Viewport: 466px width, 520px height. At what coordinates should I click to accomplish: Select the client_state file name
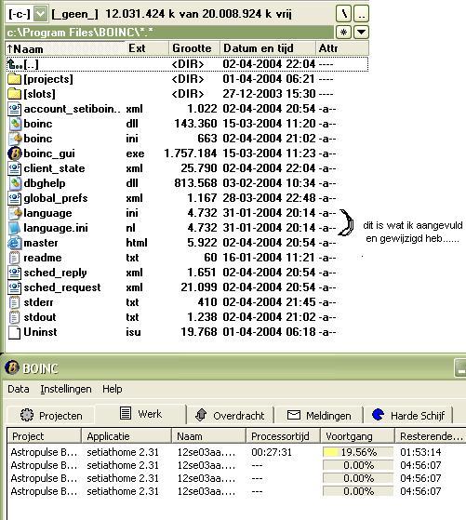54,168
